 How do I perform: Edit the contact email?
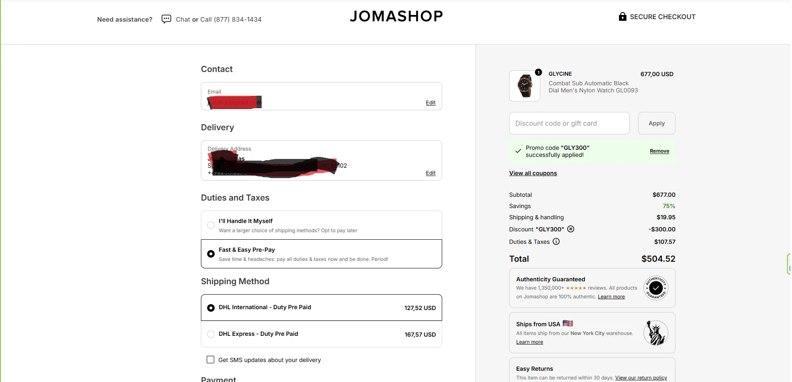pyautogui.click(x=431, y=103)
